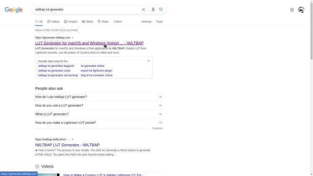The image size is (313, 176).
Task: Search iwltbap lut generator not working
Action: [58, 75]
